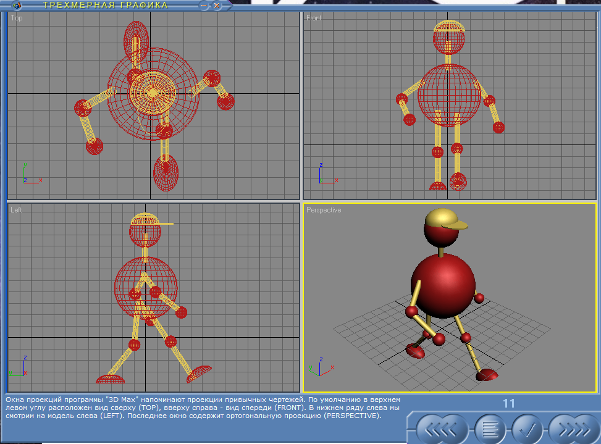Go to the previous page with the back arrows

pyautogui.click(x=442, y=430)
